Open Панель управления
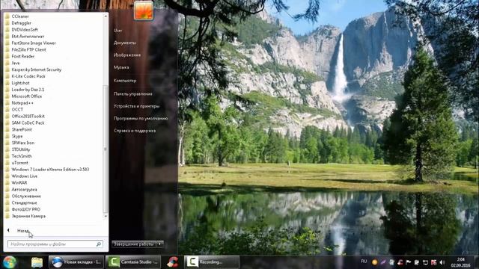Screen dimensions: 479x269 (133, 94)
